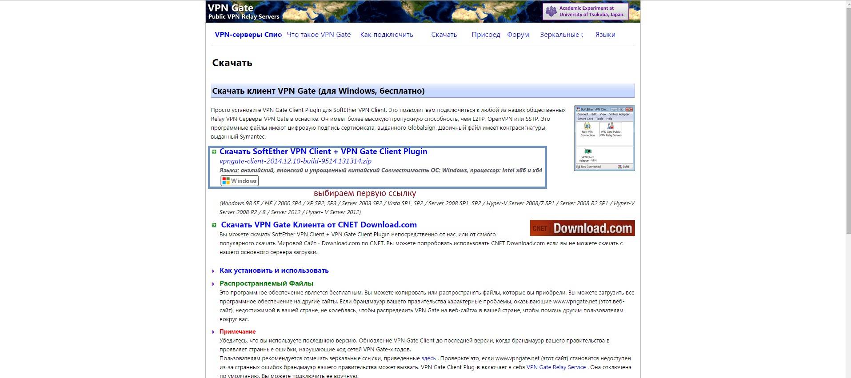Click the Скачать SoftEther VPN Client + Plugin link
Viewport: 851px width, 378px height.
pyautogui.click(x=323, y=151)
